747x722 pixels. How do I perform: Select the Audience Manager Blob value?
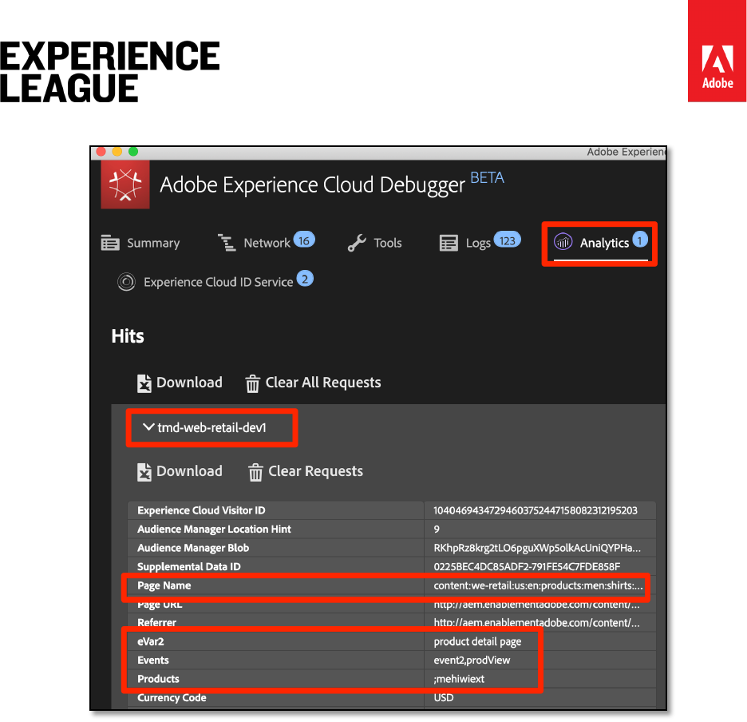[537, 548]
